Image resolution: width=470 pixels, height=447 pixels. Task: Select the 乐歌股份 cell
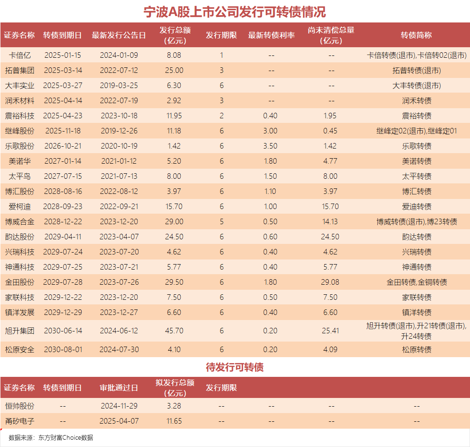click(19, 146)
